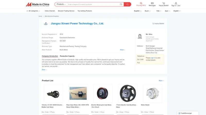
Task: Open Rear Gear Motor MTB Ebike title
Action: (x=78, y=106)
